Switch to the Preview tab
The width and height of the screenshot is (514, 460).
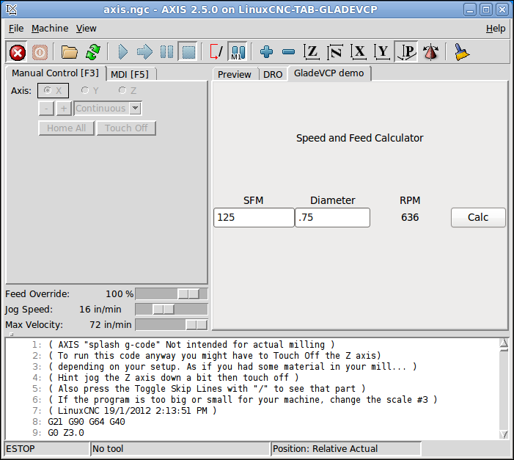[235, 75]
